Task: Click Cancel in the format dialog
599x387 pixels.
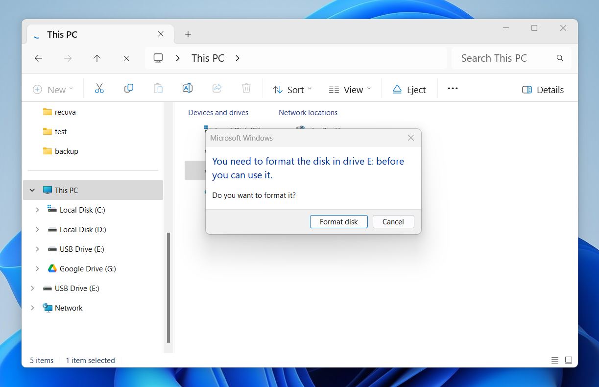Action: (x=393, y=221)
